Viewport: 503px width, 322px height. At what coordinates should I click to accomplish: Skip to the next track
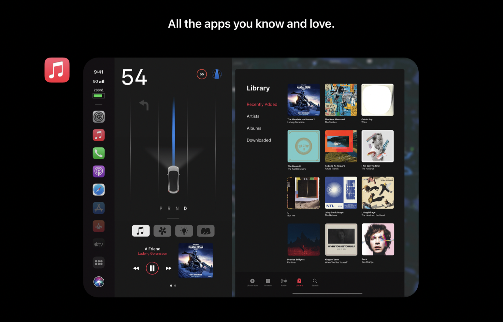coord(168,268)
